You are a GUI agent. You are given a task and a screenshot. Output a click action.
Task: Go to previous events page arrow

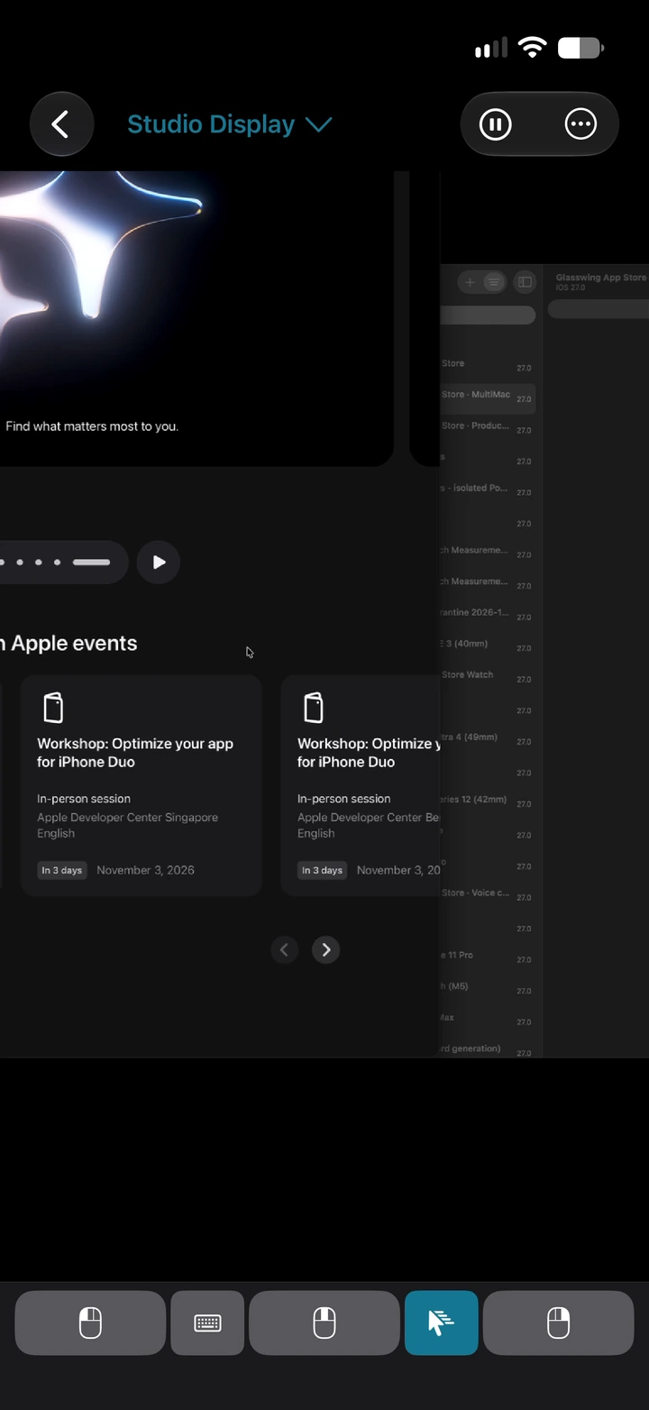pyautogui.click(x=284, y=949)
